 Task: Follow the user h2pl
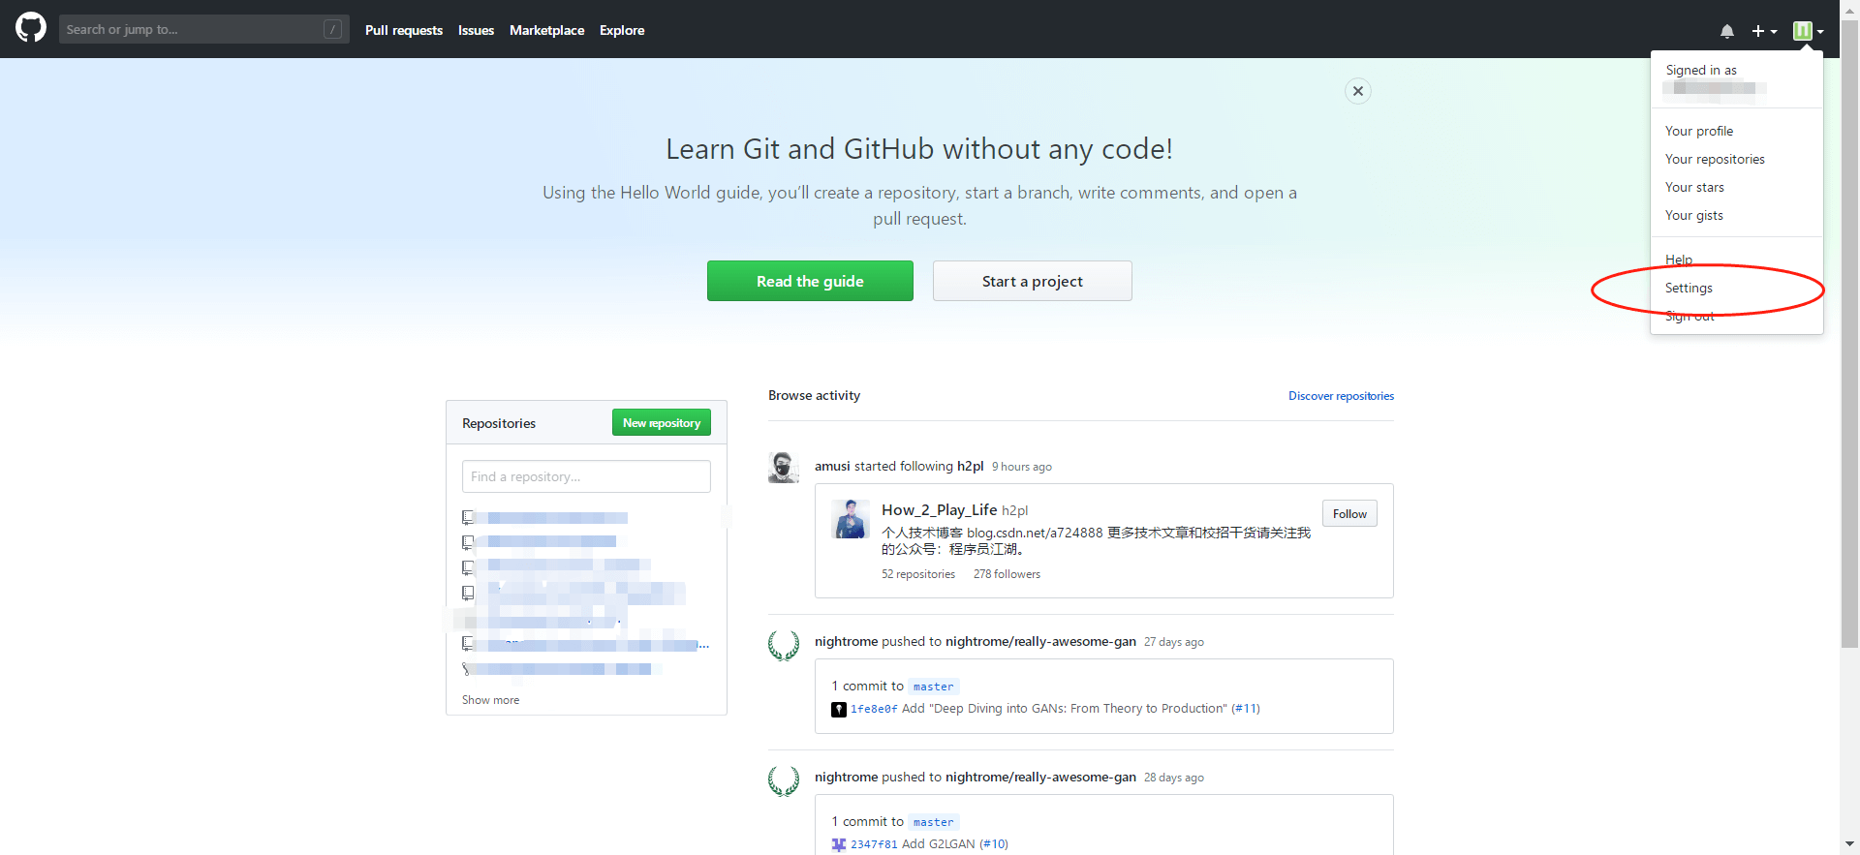[x=1349, y=513]
